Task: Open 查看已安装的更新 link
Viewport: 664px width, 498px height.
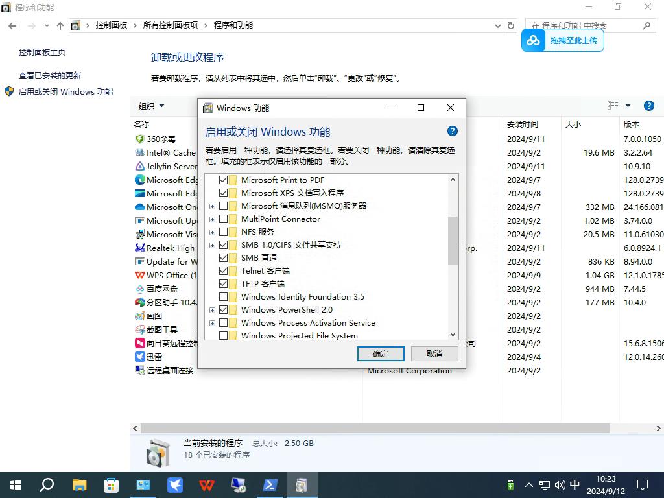Action: coord(49,75)
